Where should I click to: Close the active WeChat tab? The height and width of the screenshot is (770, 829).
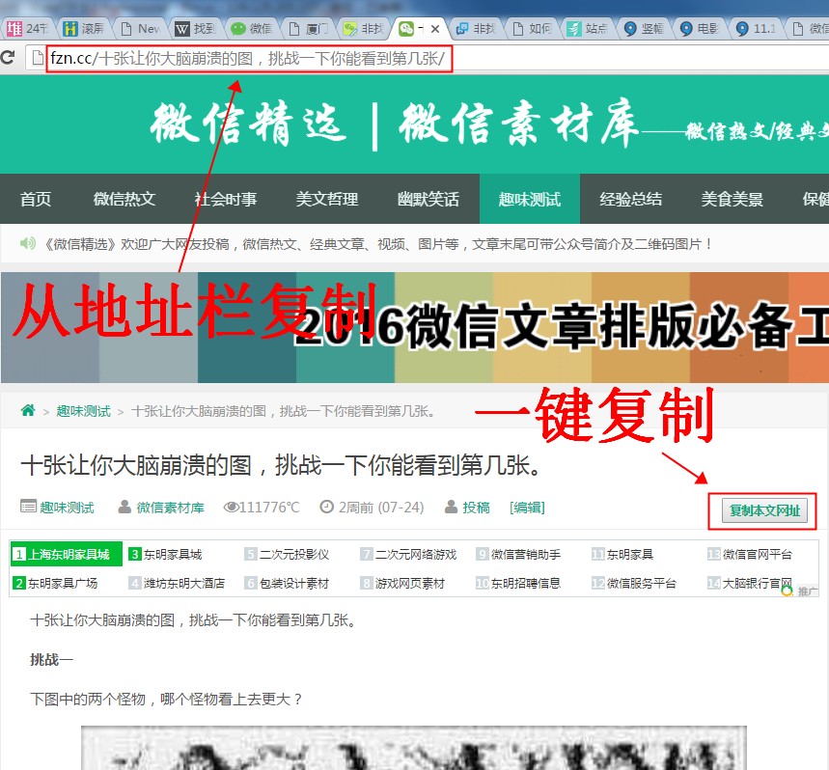click(435, 29)
